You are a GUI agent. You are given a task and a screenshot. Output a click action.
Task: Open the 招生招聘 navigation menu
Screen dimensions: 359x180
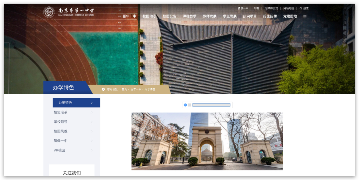point(270,16)
